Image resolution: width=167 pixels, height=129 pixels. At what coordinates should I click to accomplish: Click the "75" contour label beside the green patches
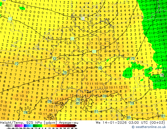[133, 58]
